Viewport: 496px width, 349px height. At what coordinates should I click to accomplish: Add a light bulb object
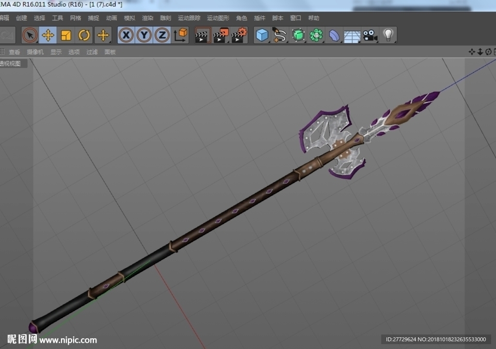point(388,35)
